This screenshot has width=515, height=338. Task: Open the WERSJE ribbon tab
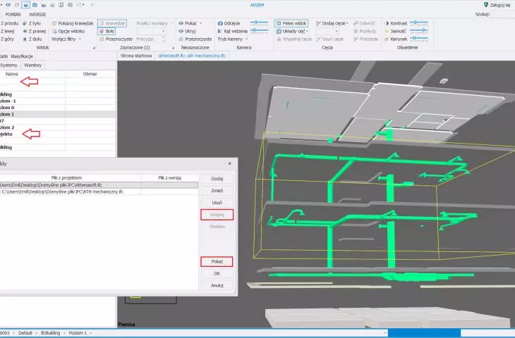pos(37,14)
